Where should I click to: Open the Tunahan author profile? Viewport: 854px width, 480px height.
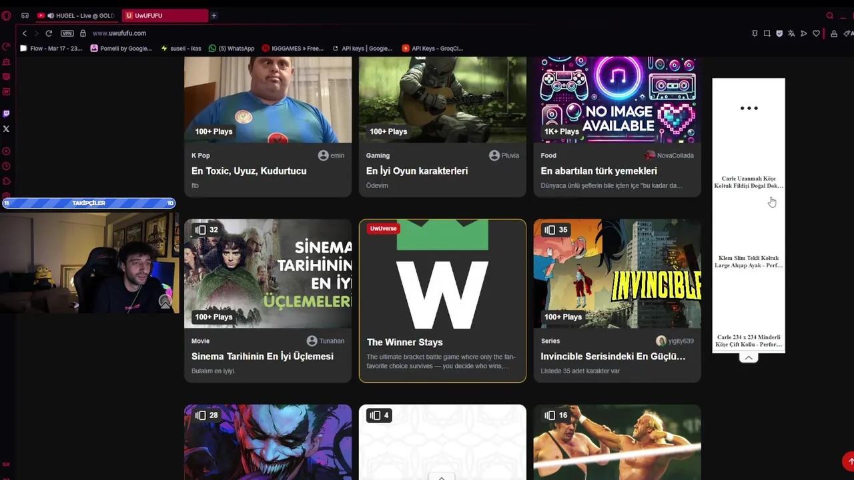[326, 341]
